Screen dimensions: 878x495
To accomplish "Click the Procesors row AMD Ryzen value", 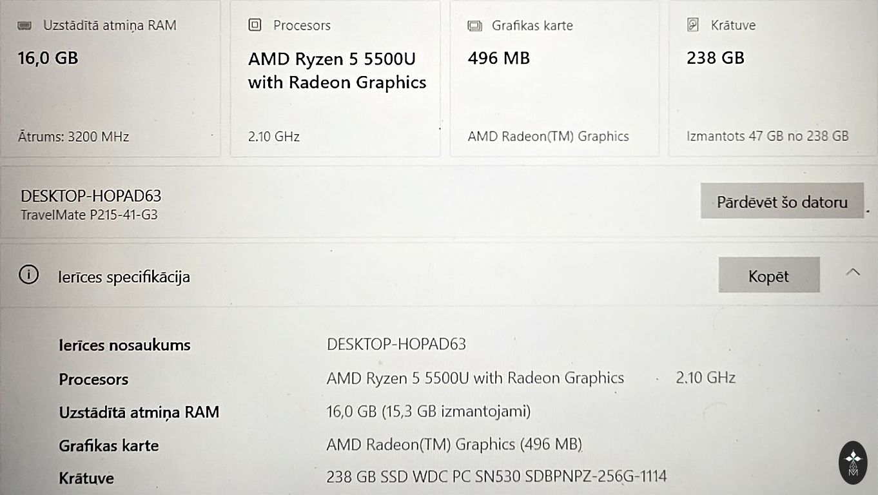I will tap(475, 378).
